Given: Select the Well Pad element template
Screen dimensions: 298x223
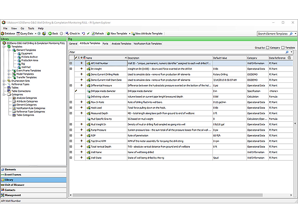Looking at the screenshot, I should (26, 67).
